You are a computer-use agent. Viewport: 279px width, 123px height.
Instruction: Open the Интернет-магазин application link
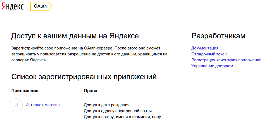click(x=42, y=105)
